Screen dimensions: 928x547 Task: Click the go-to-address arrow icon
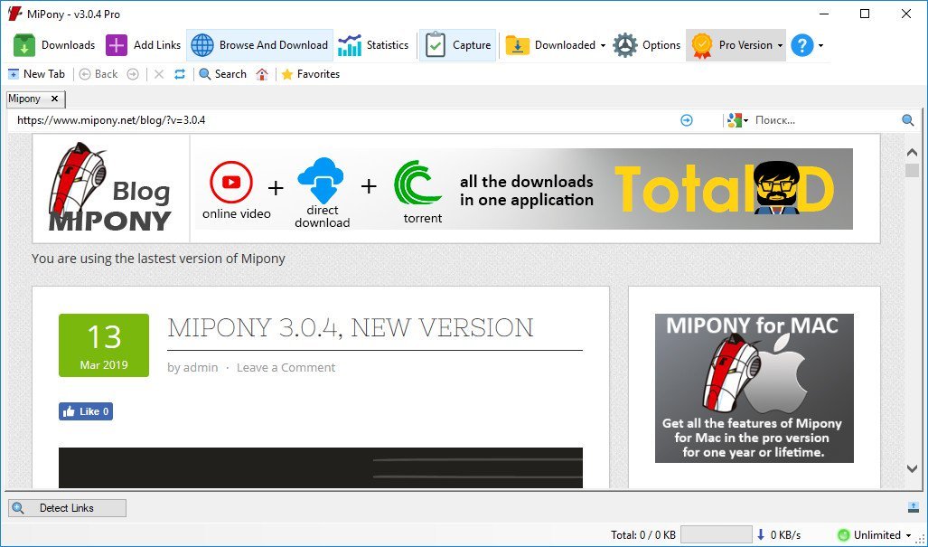[687, 121]
